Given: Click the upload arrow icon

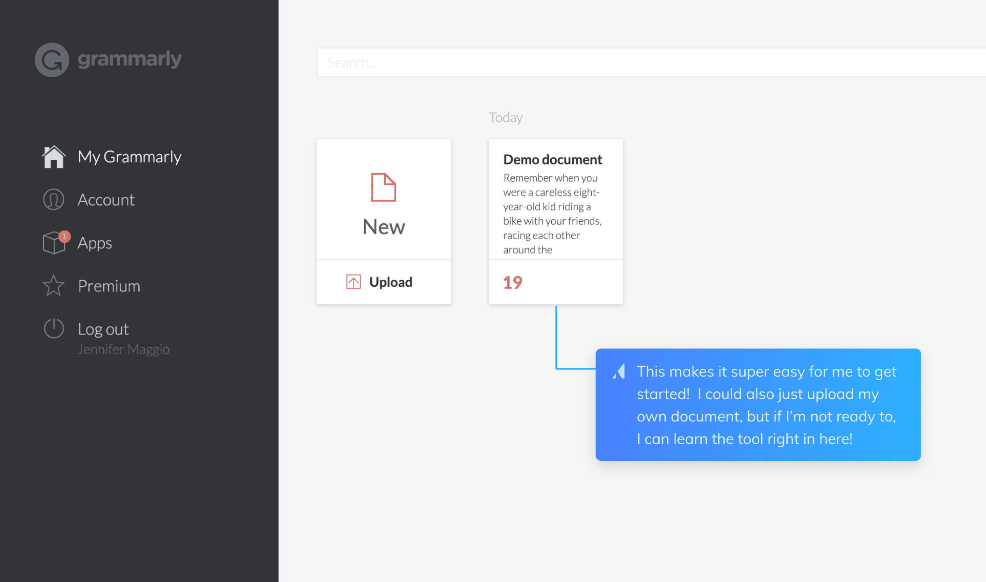Looking at the screenshot, I should [353, 282].
